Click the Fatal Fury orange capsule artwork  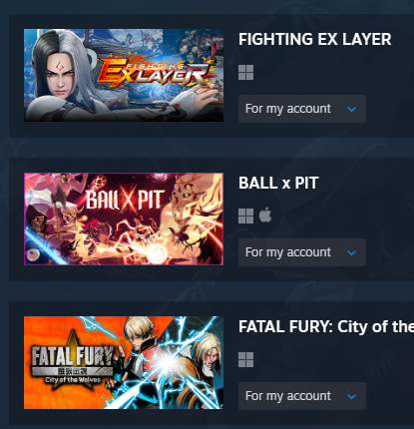click(124, 362)
